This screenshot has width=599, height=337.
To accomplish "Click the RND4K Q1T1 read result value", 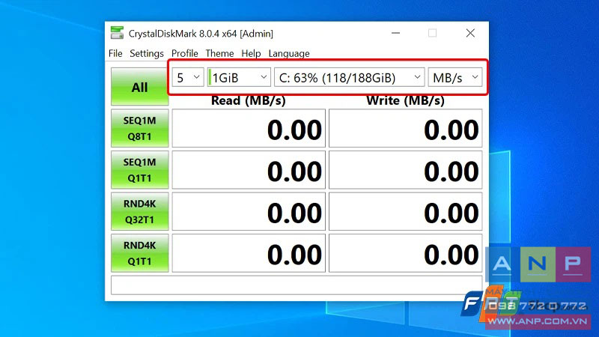I will click(249, 253).
